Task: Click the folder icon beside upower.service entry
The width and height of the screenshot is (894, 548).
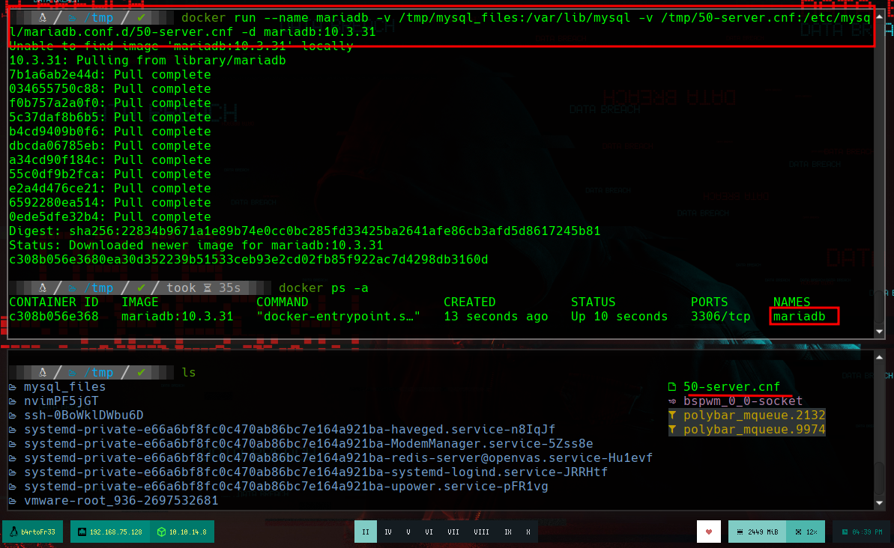Action: point(13,487)
